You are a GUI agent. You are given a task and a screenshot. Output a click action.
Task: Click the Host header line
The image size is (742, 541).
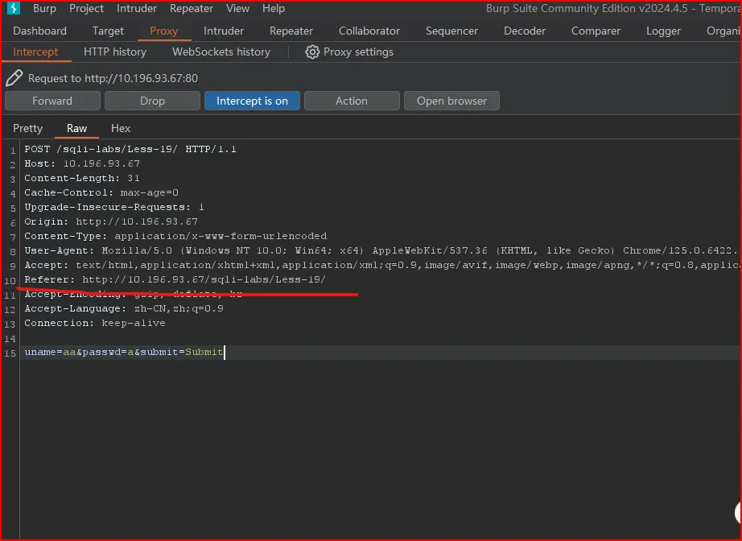tap(82, 163)
